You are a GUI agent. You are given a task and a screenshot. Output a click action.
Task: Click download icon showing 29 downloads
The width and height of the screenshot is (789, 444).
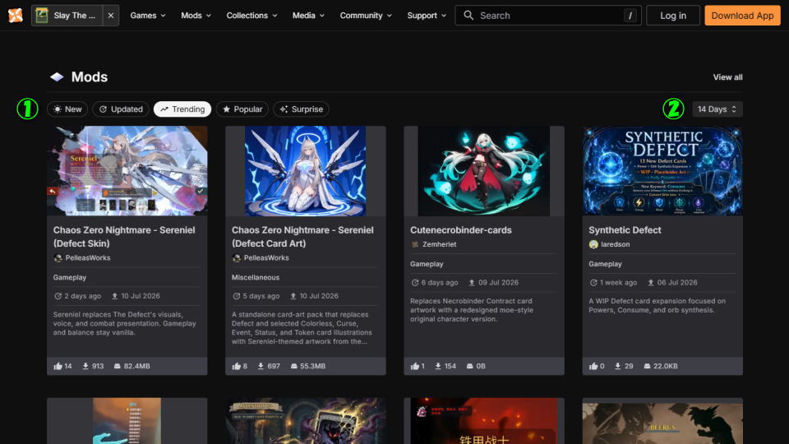point(617,366)
